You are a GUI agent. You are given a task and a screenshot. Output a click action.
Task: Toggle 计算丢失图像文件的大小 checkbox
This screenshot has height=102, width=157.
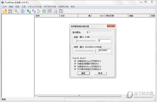pos(75,64)
